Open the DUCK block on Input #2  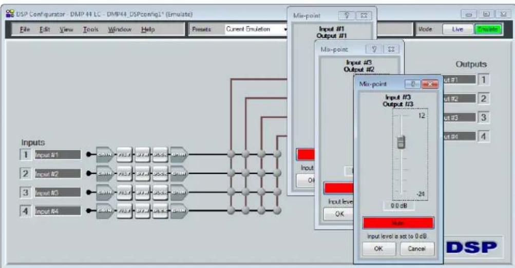pos(160,173)
